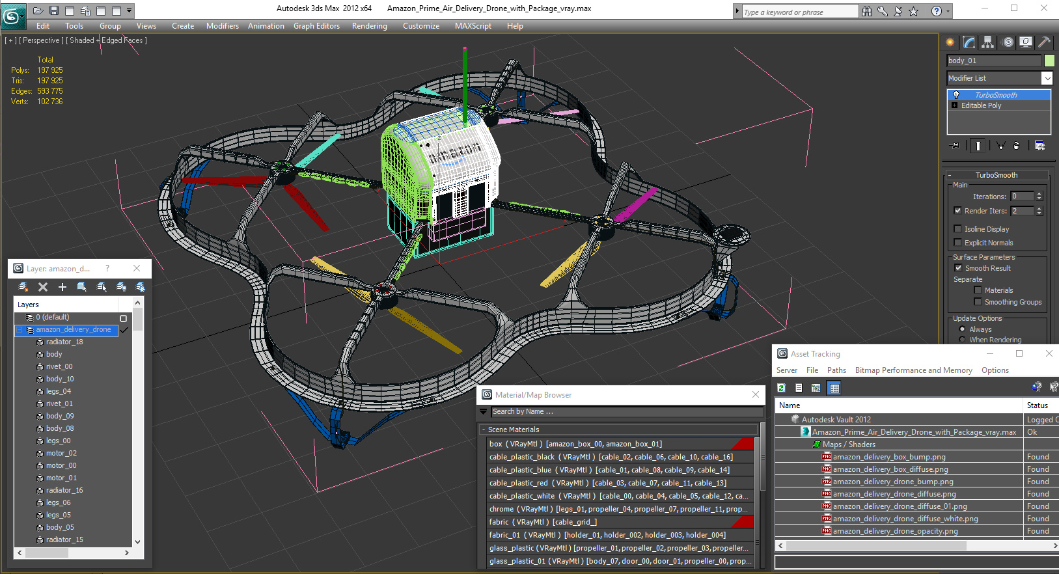The width and height of the screenshot is (1059, 574).
Task: Enable Explicit Normals checkbox
Action: click(x=957, y=243)
